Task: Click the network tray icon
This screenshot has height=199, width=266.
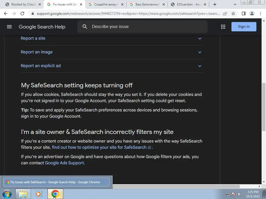Action: tap(227, 194)
